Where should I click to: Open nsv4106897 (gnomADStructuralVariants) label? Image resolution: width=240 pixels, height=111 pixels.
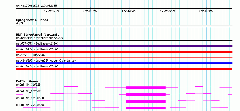click(x=46, y=60)
